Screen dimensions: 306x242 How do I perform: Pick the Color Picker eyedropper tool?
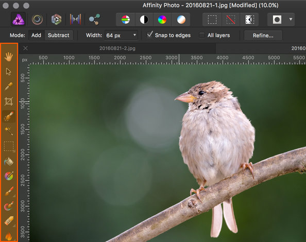tap(9, 86)
